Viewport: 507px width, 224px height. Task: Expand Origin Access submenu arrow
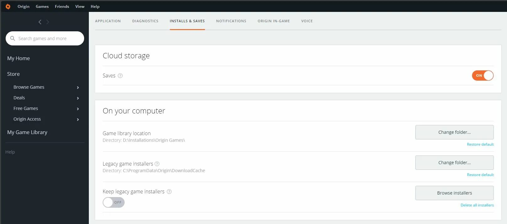coord(78,119)
